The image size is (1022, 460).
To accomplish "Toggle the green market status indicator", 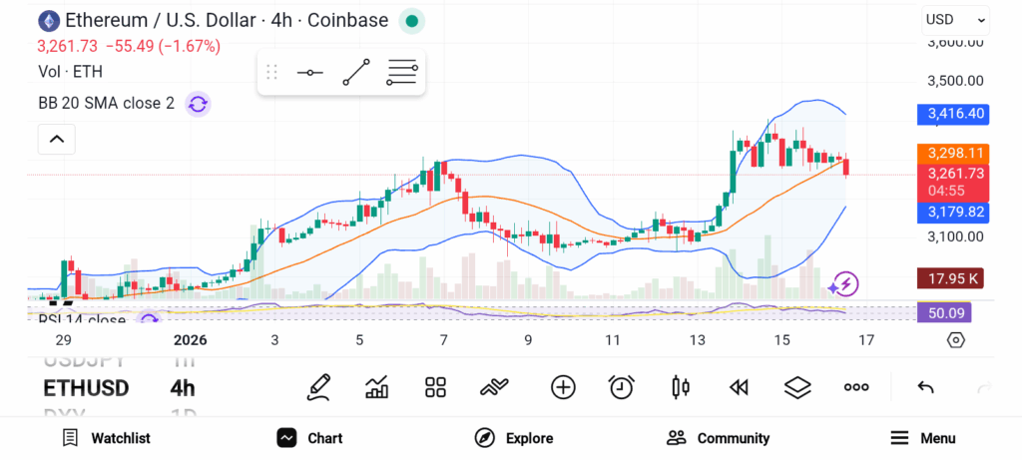I will [x=411, y=20].
